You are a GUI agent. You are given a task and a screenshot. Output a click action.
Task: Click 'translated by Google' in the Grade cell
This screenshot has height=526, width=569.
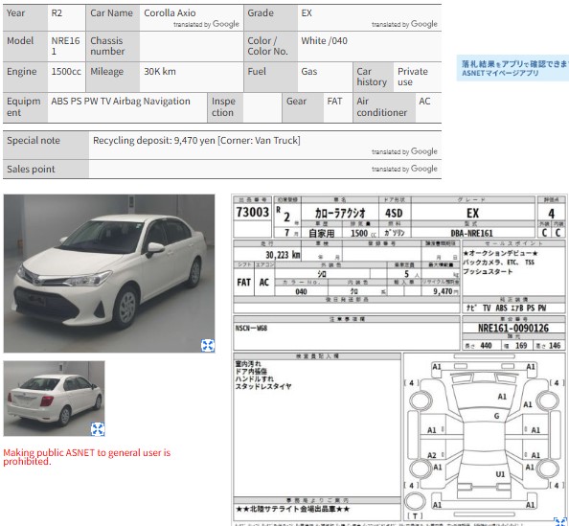point(404,24)
